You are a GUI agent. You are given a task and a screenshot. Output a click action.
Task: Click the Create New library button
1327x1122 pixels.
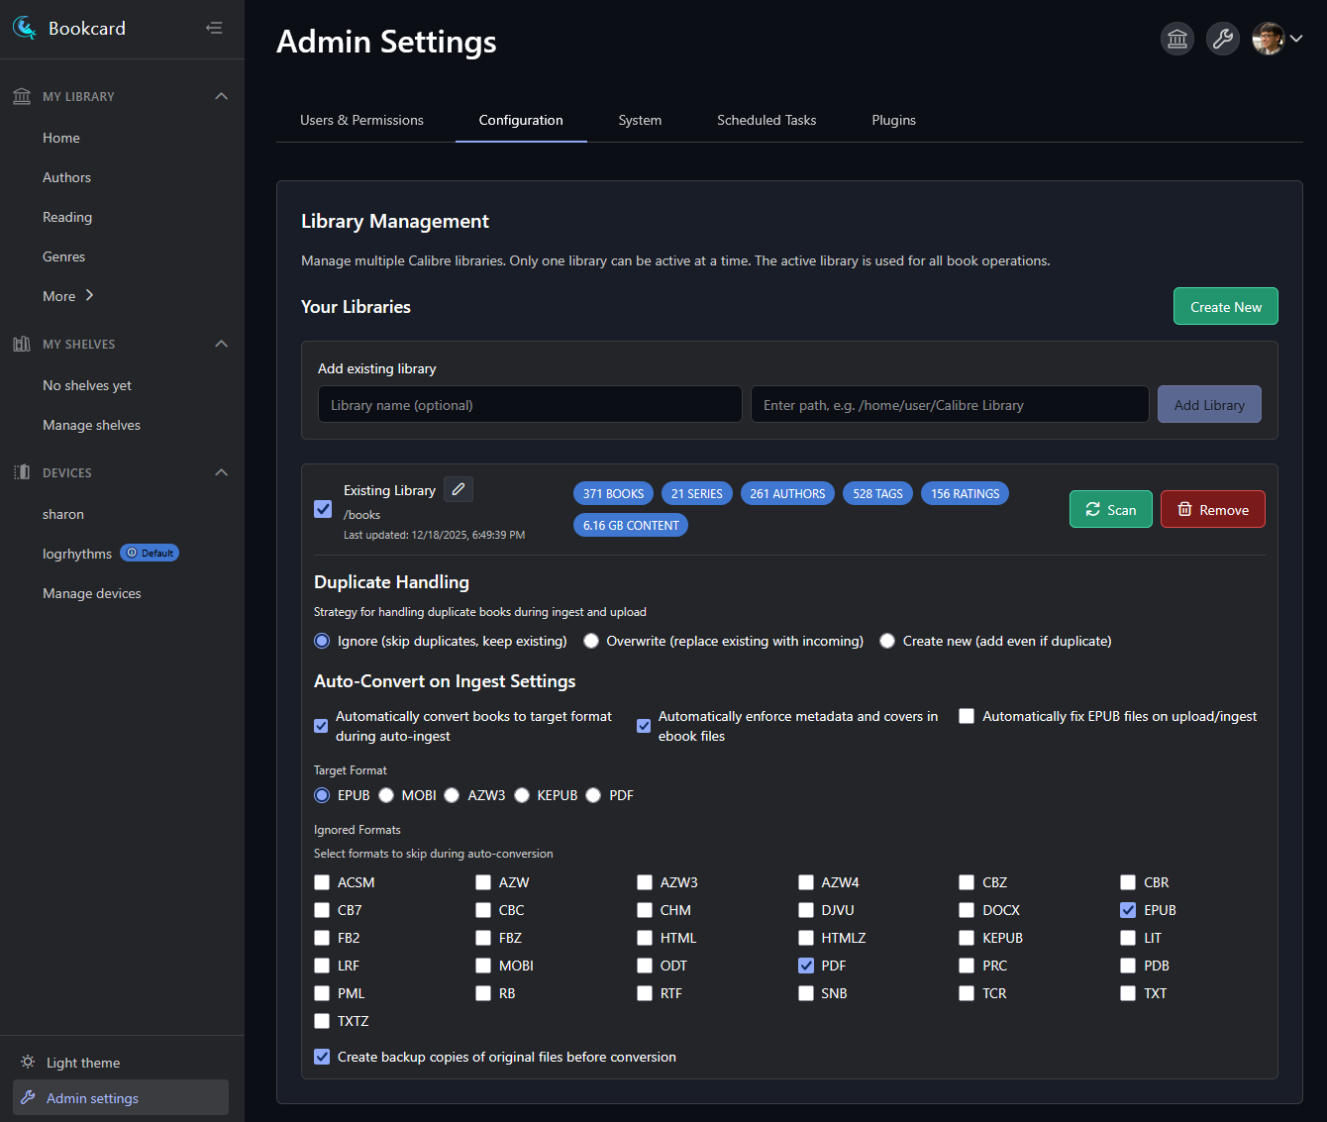coord(1225,307)
